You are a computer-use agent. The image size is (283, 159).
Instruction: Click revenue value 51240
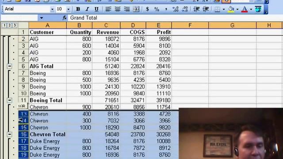point(106,66)
